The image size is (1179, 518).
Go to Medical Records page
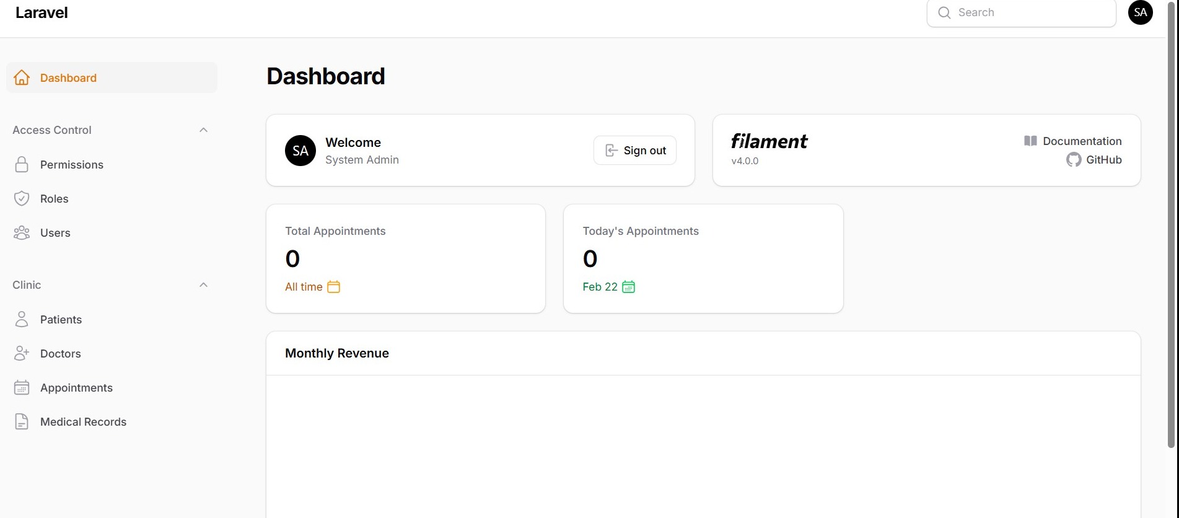click(x=83, y=422)
